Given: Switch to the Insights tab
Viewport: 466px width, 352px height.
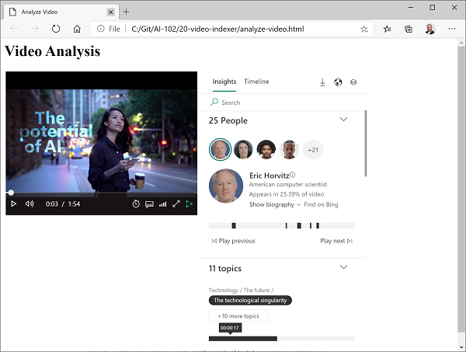Looking at the screenshot, I should (224, 82).
